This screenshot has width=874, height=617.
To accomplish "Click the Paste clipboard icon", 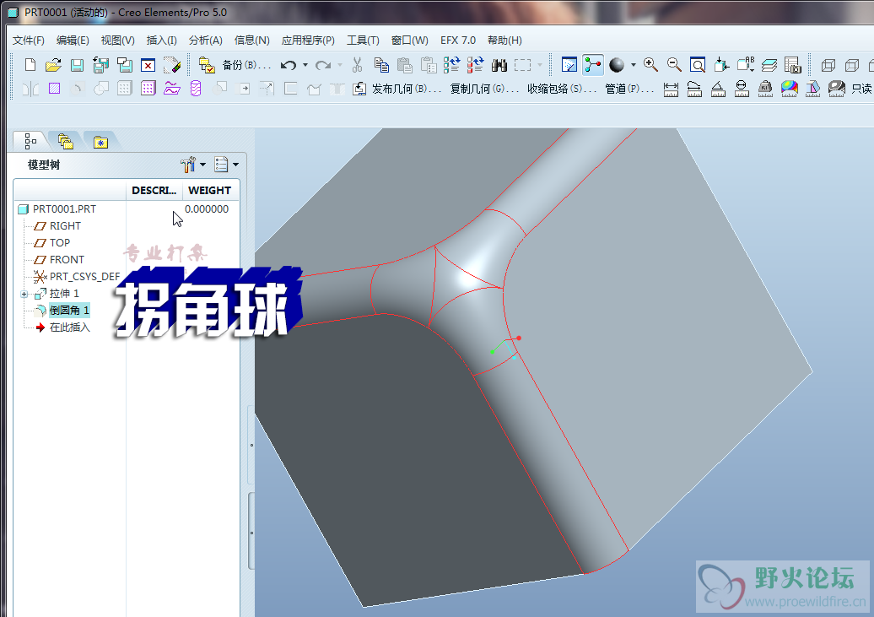I will click(x=405, y=65).
